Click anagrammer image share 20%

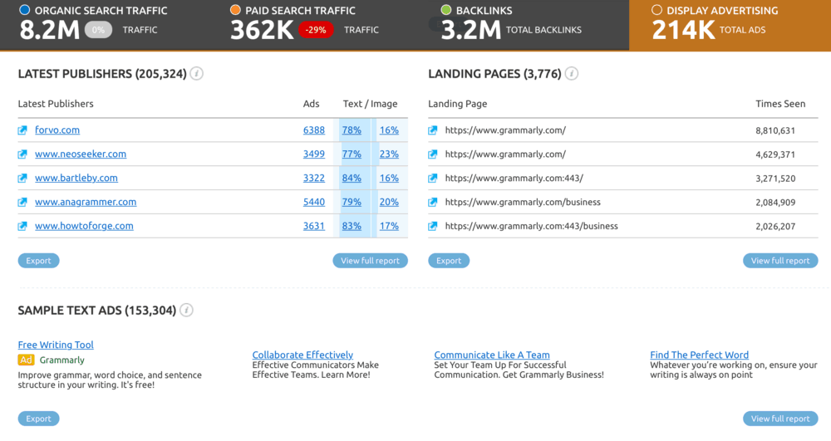click(389, 202)
